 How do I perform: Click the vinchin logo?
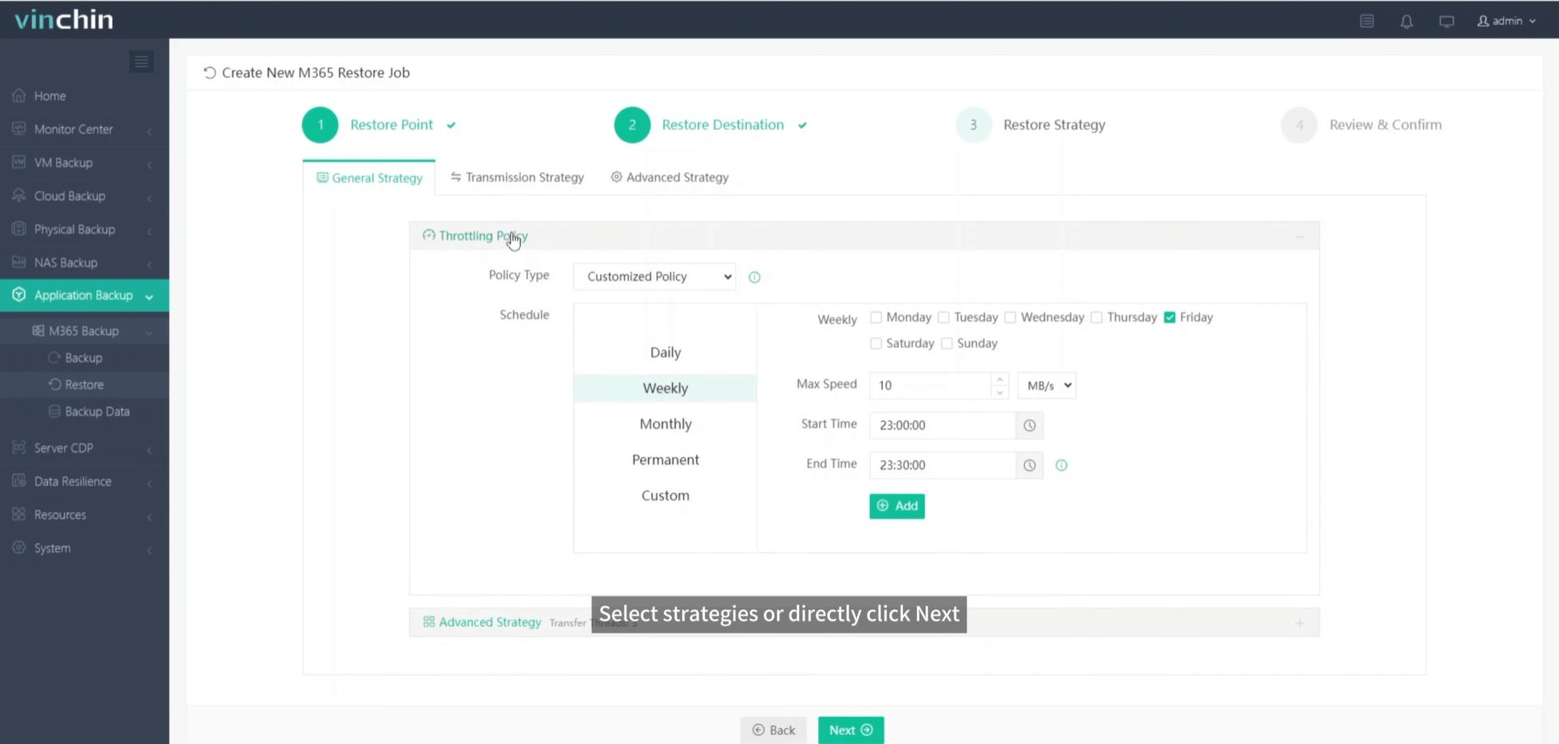pos(64,19)
